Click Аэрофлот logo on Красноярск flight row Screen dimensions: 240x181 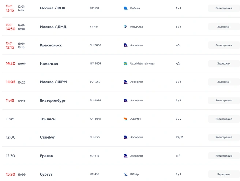pyautogui.click(x=125, y=45)
